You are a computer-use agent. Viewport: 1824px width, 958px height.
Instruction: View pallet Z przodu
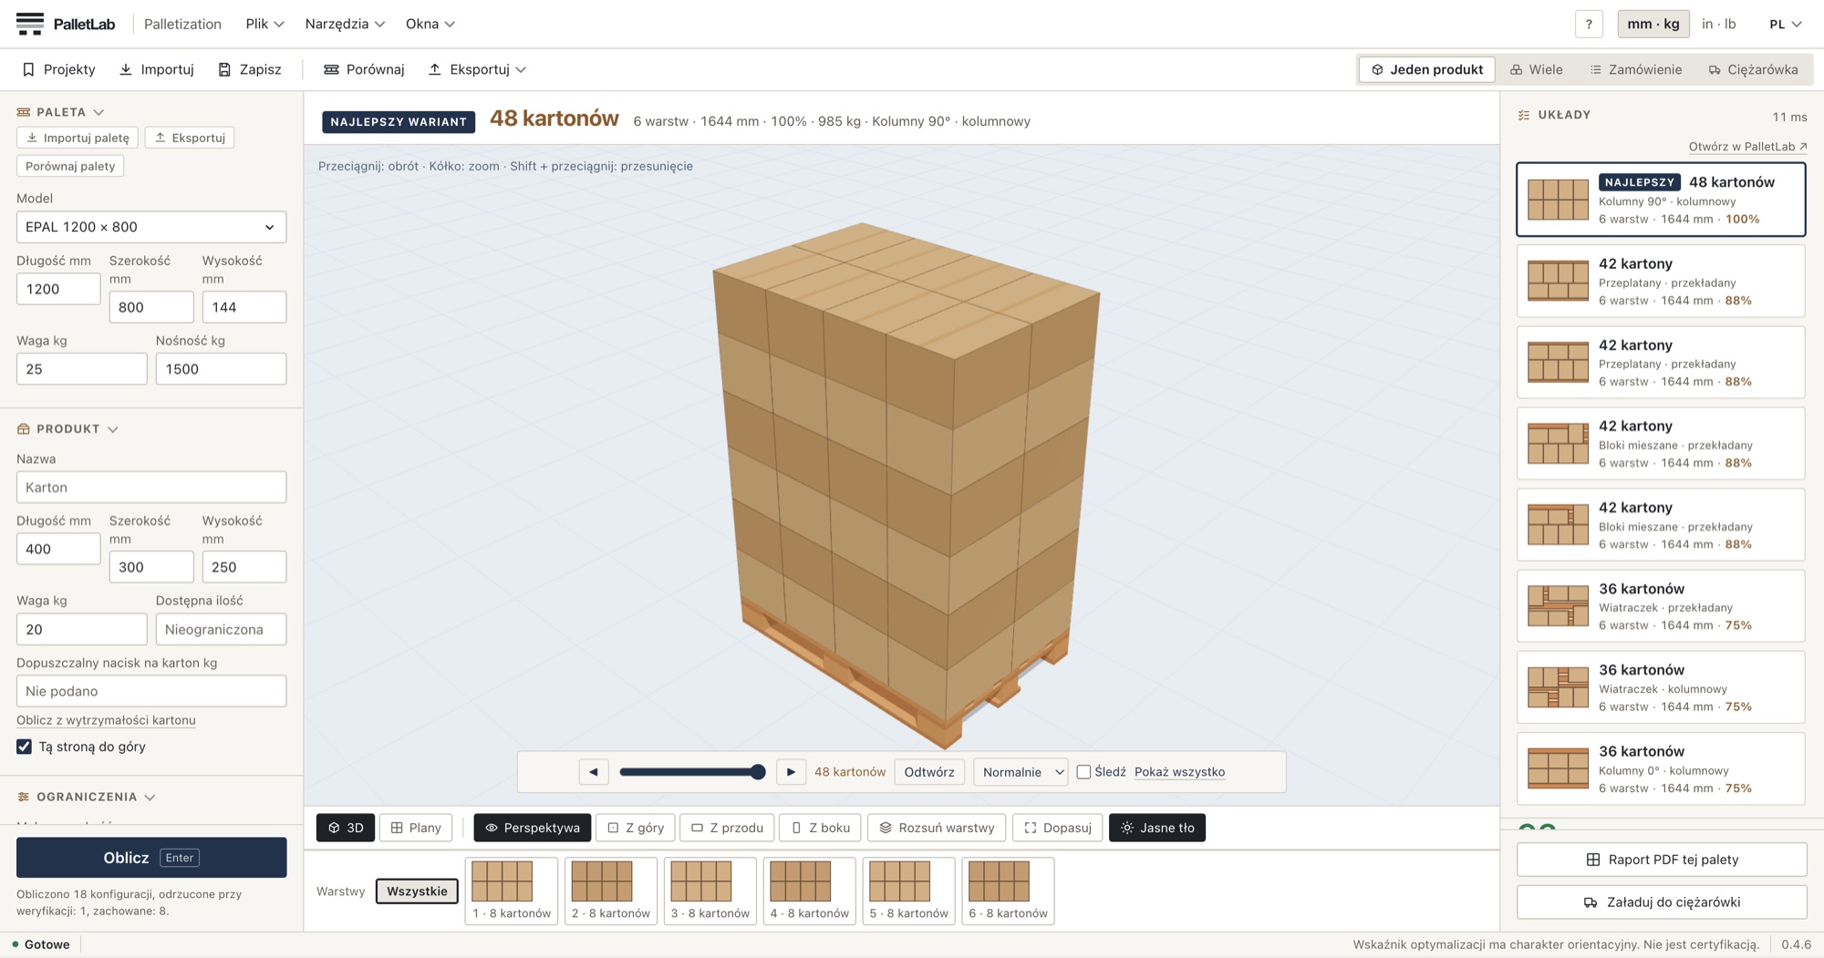coord(727,828)
